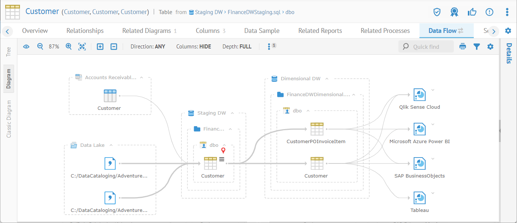Expand the Qlik Sense Cloud chevron
517x223 pixels.
[x=433, y=90]
